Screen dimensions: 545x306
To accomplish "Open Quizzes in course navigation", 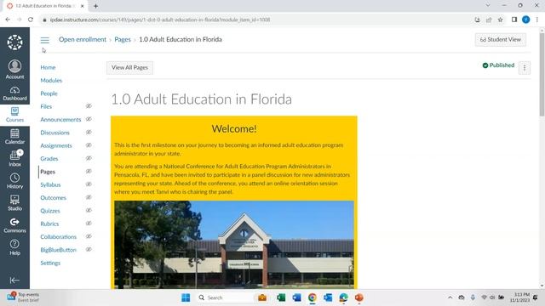I will pos(50,211).
